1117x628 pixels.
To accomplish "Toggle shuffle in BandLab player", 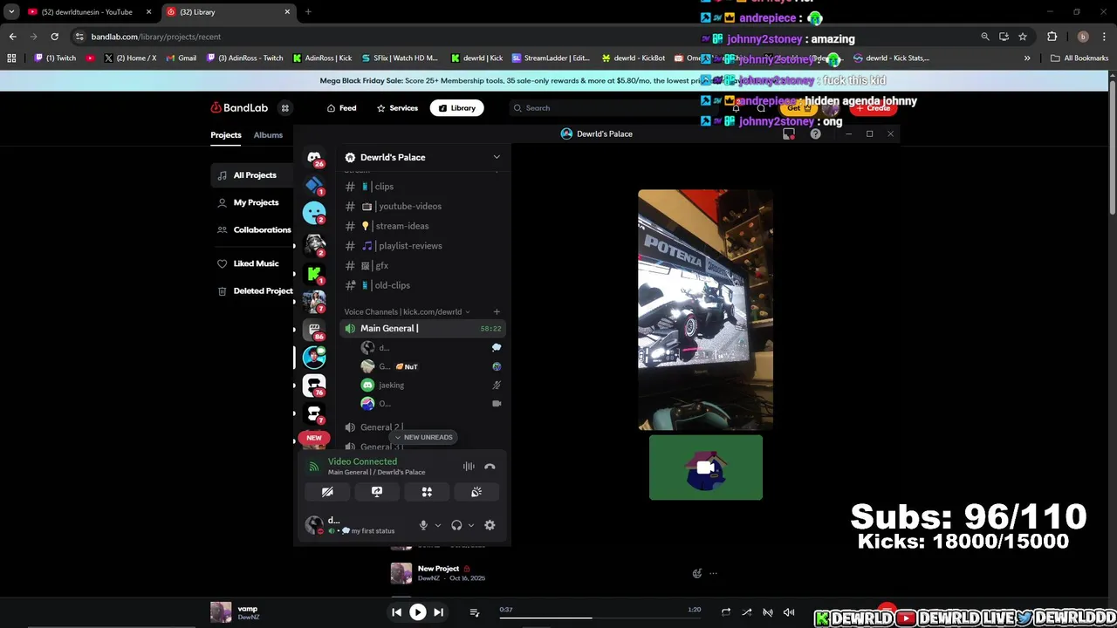I will click(746, 612).
